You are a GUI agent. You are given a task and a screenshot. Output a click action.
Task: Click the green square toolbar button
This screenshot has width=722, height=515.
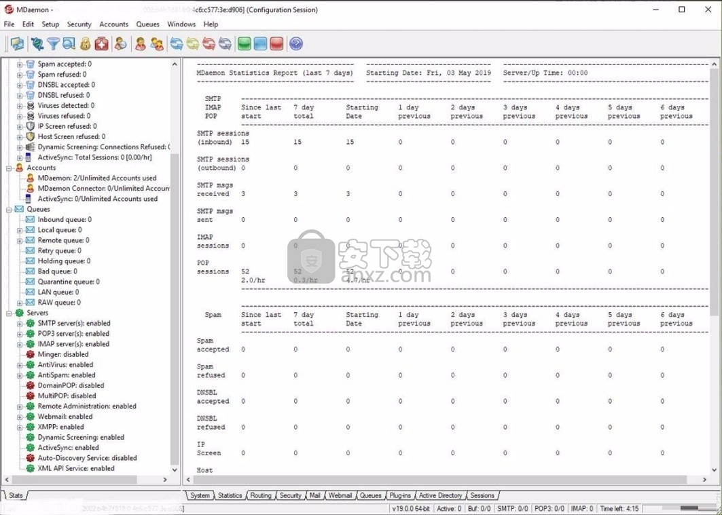coord(244,43)
